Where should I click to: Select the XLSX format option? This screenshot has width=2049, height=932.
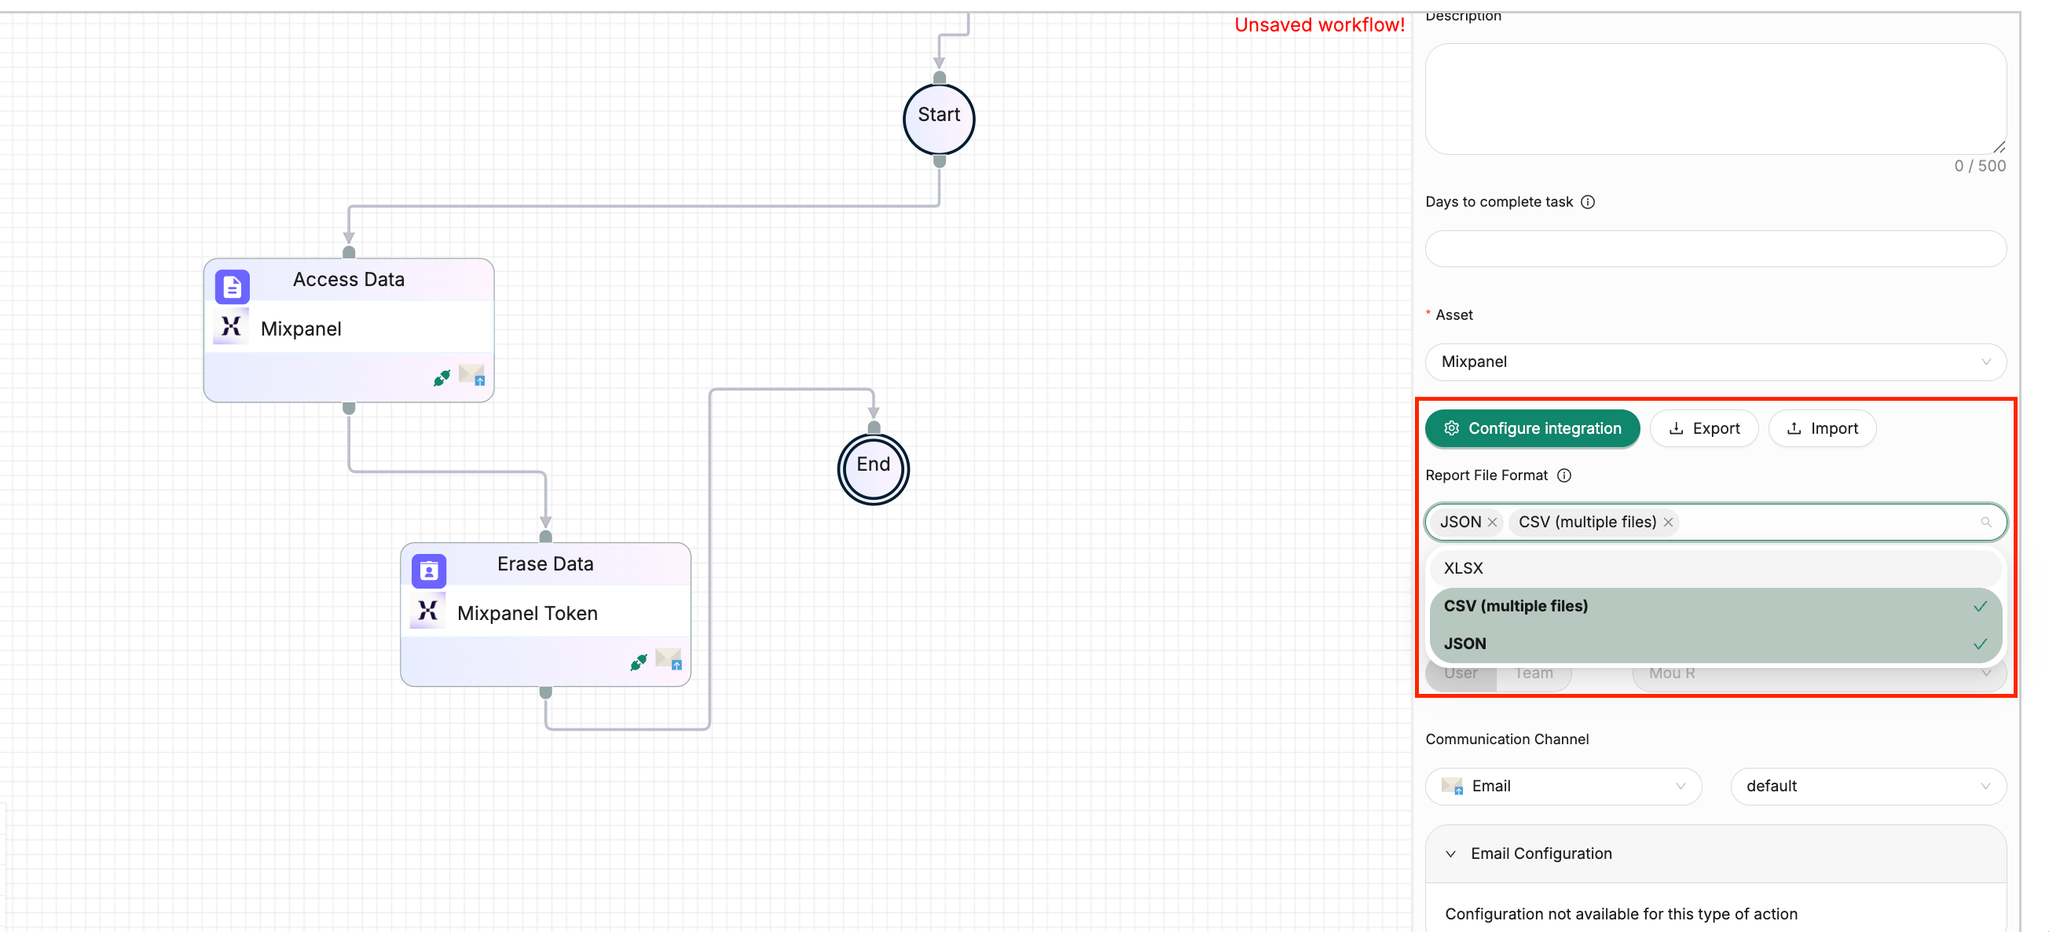point(1714,568)
